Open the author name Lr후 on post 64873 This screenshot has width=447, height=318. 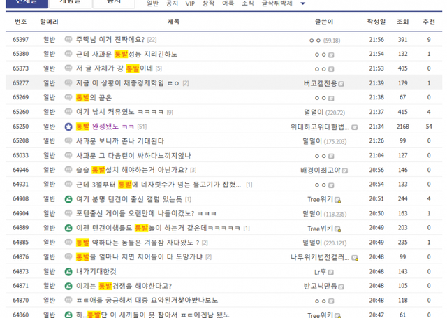click(x=321, y=272)
